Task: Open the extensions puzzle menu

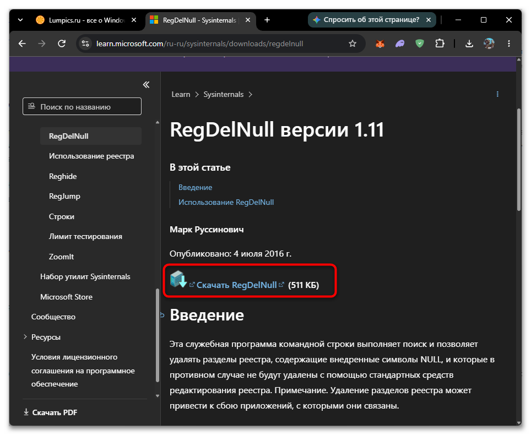Action: click(440, 44)
